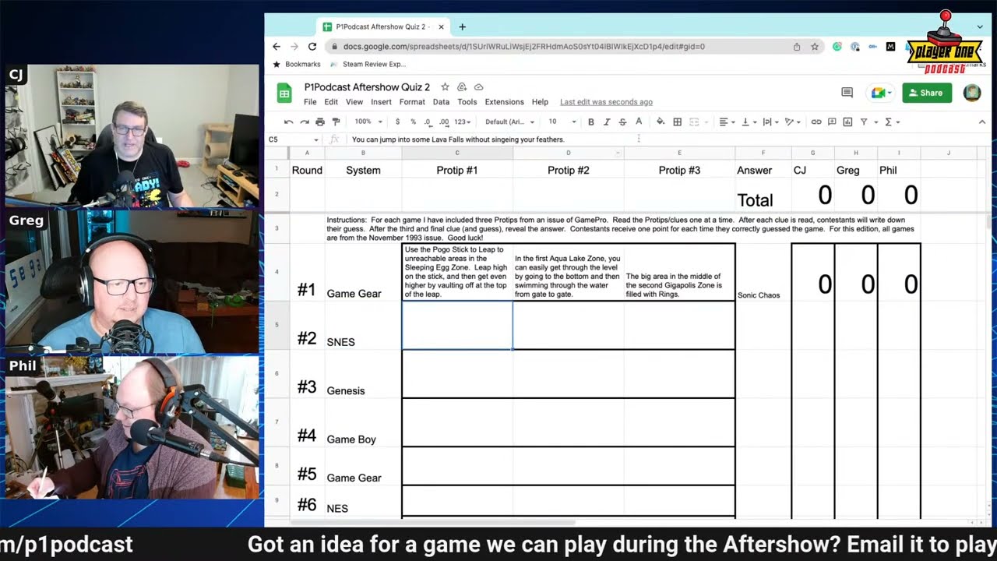
Task: Apply strikethrough formatting
Action: click(622, 122)
